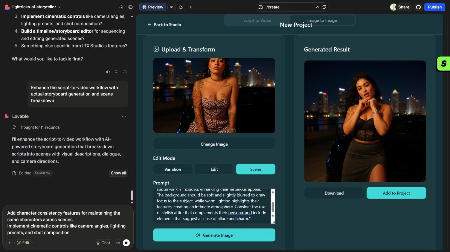This screenshot has width=450, height=252.
Task: Click the chat message input box
Action: (x=68, y=223)
